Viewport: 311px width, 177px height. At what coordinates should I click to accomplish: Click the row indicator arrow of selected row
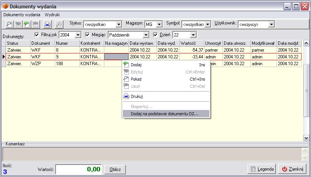[4, 57]
